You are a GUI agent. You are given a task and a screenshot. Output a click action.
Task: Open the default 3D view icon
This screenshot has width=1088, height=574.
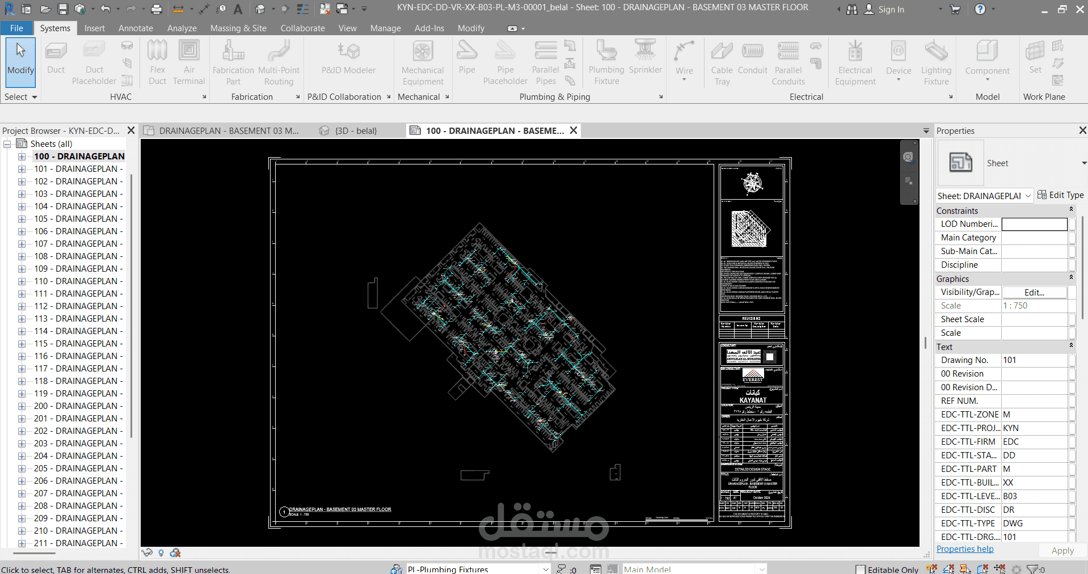(x=260, y=9)
